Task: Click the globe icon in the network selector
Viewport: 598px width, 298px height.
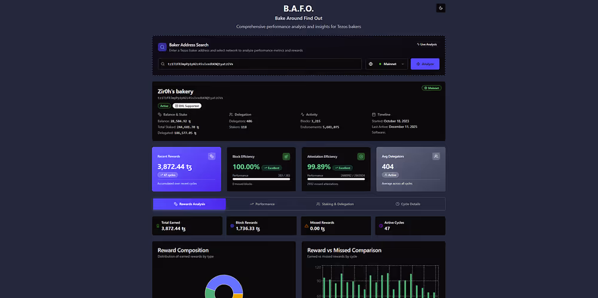Action: [371, 64]
